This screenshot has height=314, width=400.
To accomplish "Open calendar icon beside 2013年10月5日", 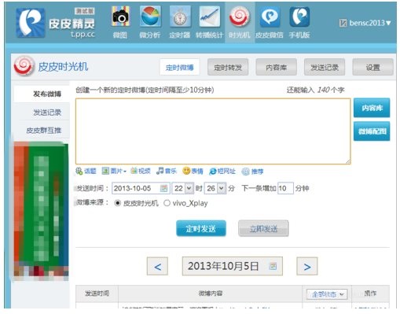I will click(273, 266).
